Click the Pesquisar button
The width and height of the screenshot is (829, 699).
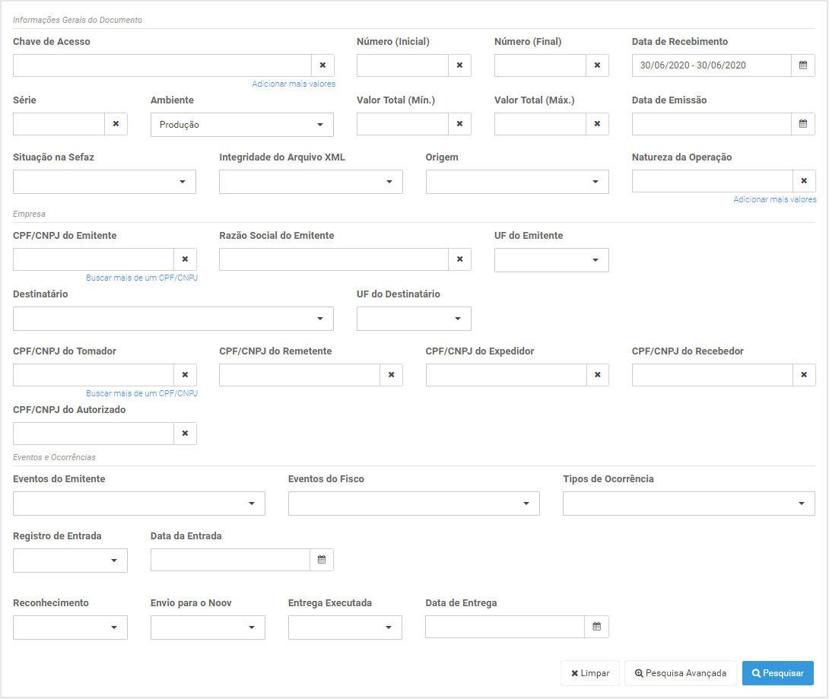pyautogui.click(x=778, y=673)
